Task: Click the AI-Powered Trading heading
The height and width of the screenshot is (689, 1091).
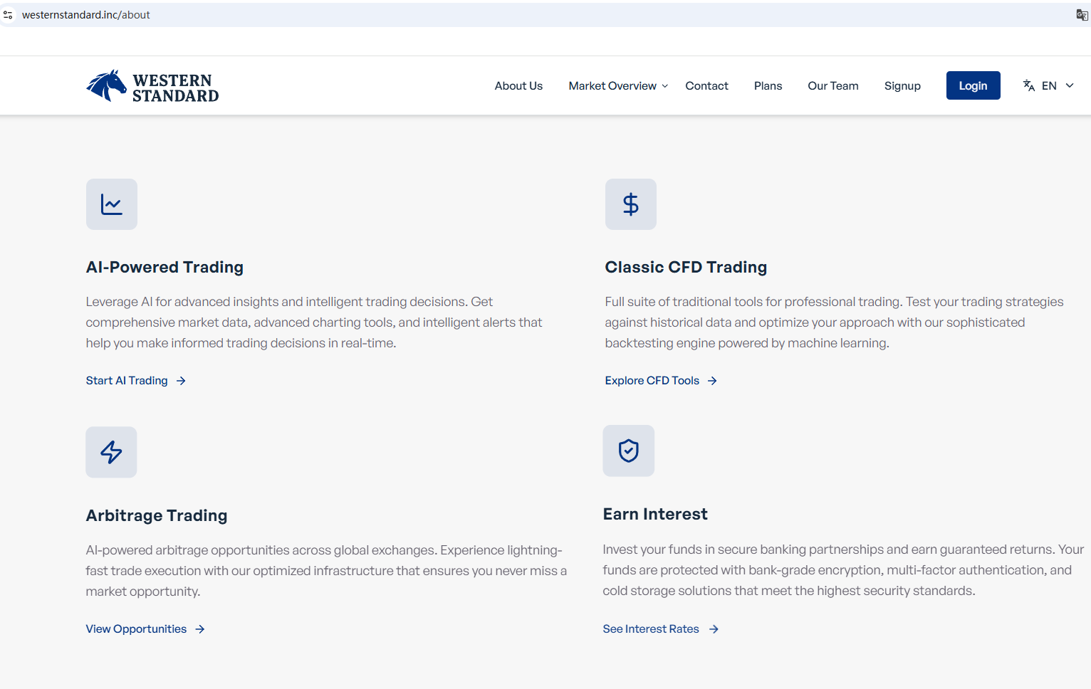Action: pyautogui.click(x=165, y=267)
